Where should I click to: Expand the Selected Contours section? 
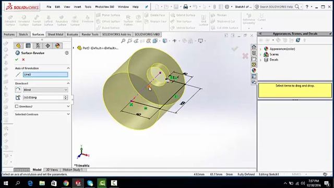(68, 114)
